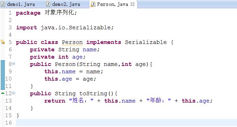Click the string literal "年龄："

[x=158, y=100]
